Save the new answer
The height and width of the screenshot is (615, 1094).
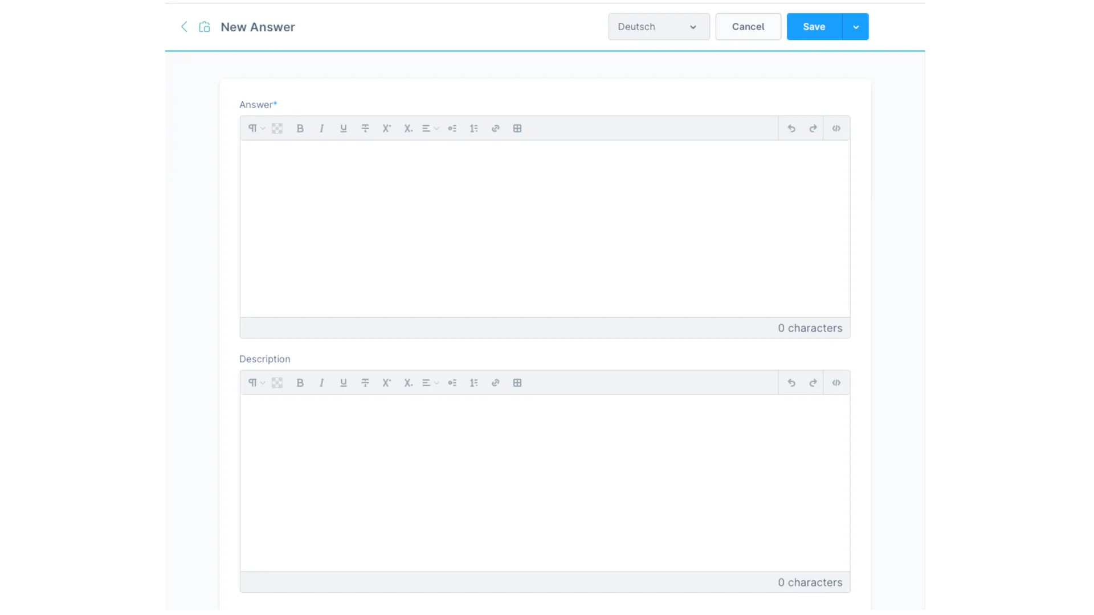pyautogui.click(x=814, y=26)
